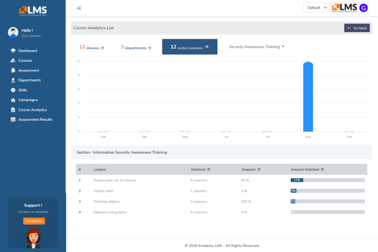
Task: Click '3 Learners' watched value
Action: 199,201
